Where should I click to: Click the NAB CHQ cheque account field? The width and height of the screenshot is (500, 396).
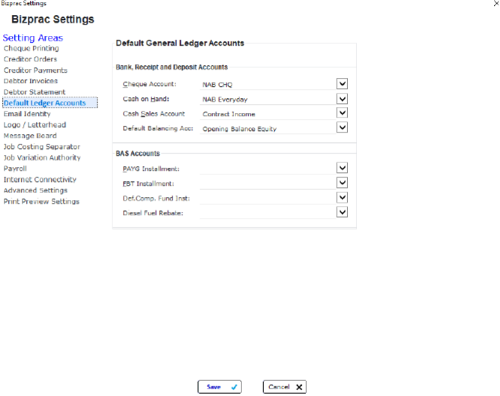coord(268,85)
